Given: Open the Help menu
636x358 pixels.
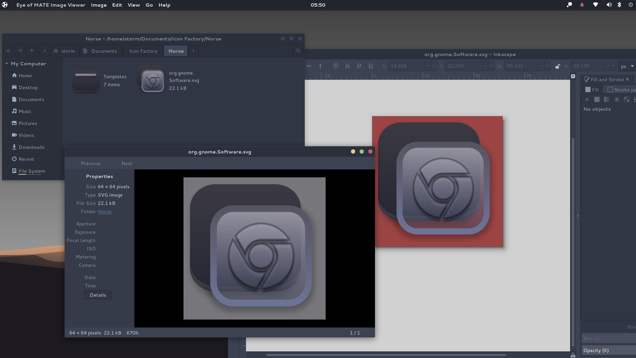Looking at the screenshot, I should 164,5.
